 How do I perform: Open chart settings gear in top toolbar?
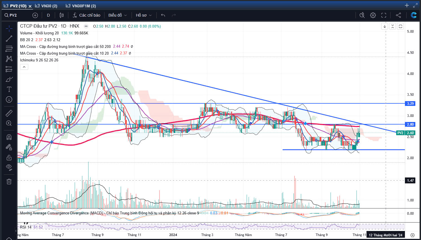pos(373,15)
